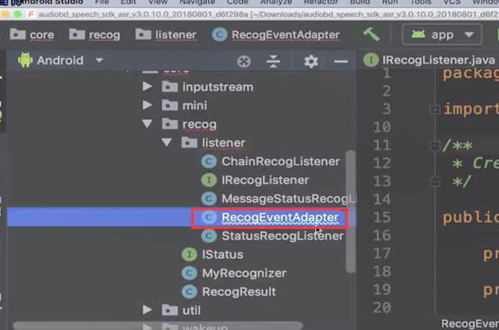Open ChainRecogListener class in tree
Viewport: 499px width, 330px height.
point(280,161)
